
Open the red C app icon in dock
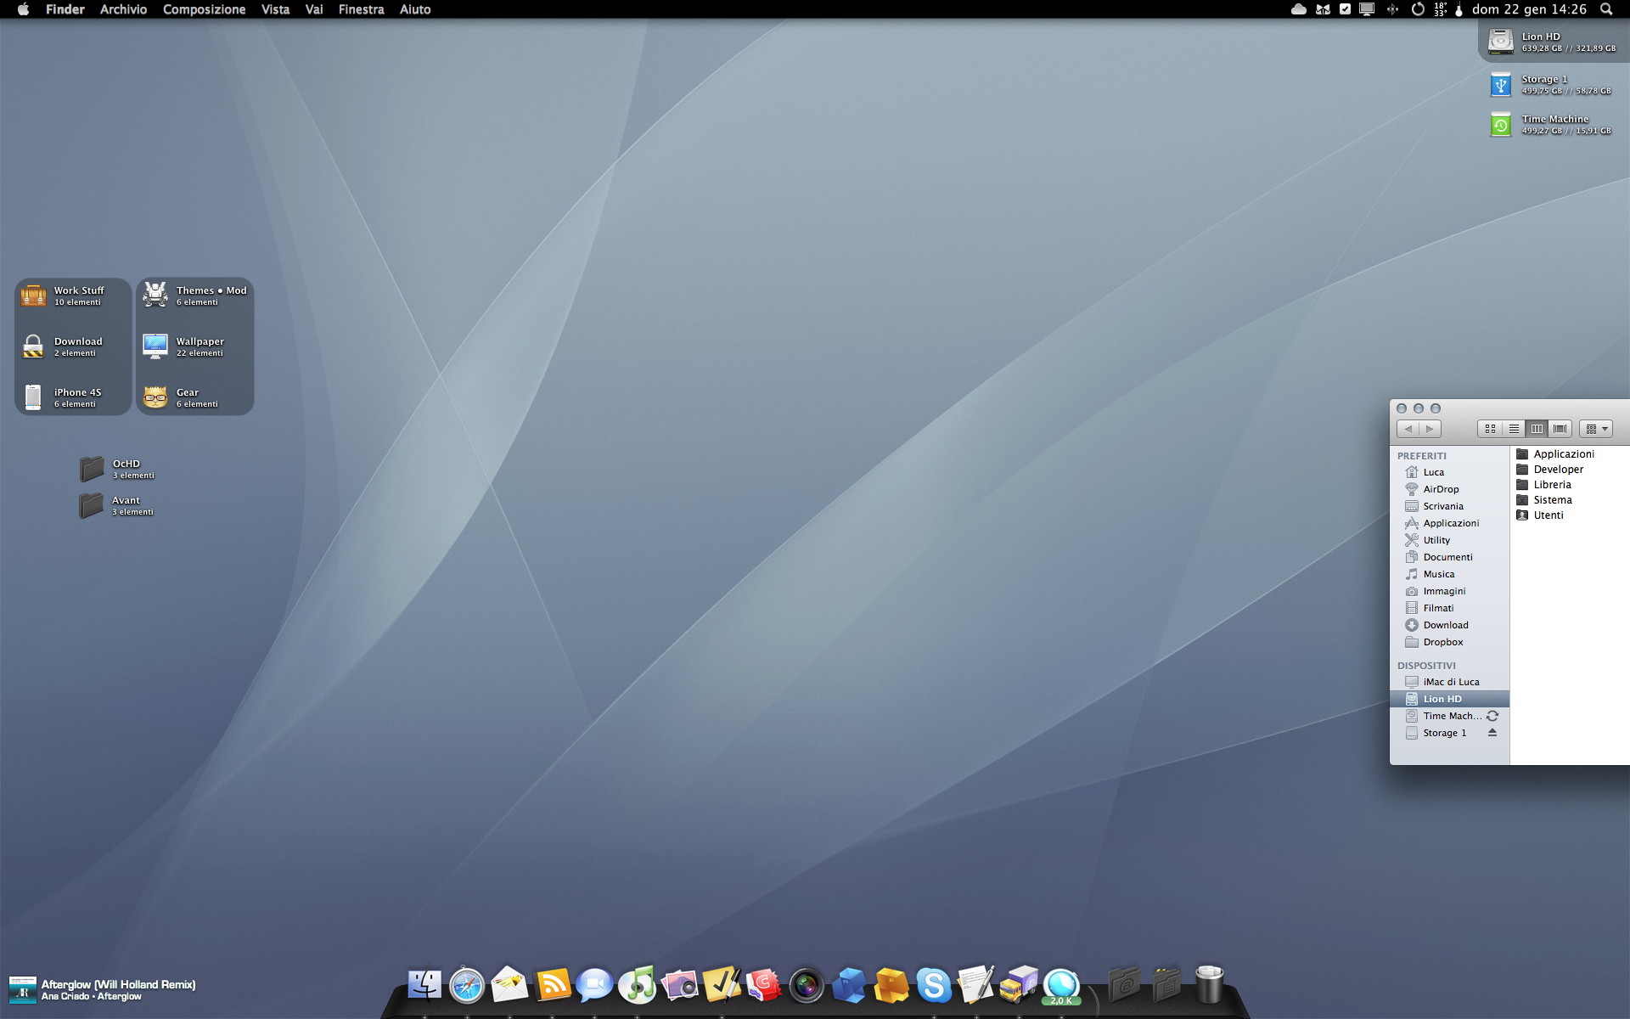pos(764,985)
